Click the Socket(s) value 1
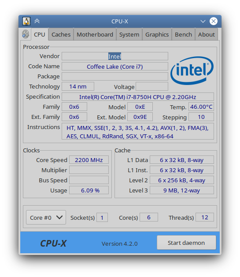 (102, 218)
